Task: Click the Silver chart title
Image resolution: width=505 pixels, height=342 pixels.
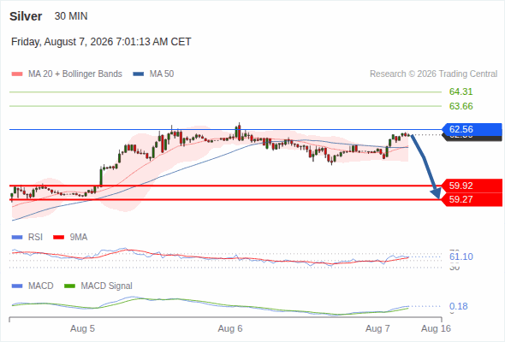Action: click(26, 16)
